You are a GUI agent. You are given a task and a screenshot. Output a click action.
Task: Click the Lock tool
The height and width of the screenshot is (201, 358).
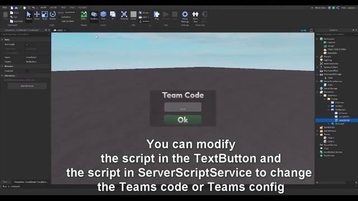pyautogui.click(x=144, y=17)
